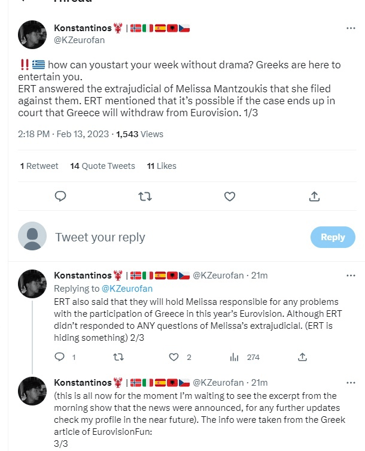
Task: Share the main tweet with the upload icon
Action: (x=314, y=196)
